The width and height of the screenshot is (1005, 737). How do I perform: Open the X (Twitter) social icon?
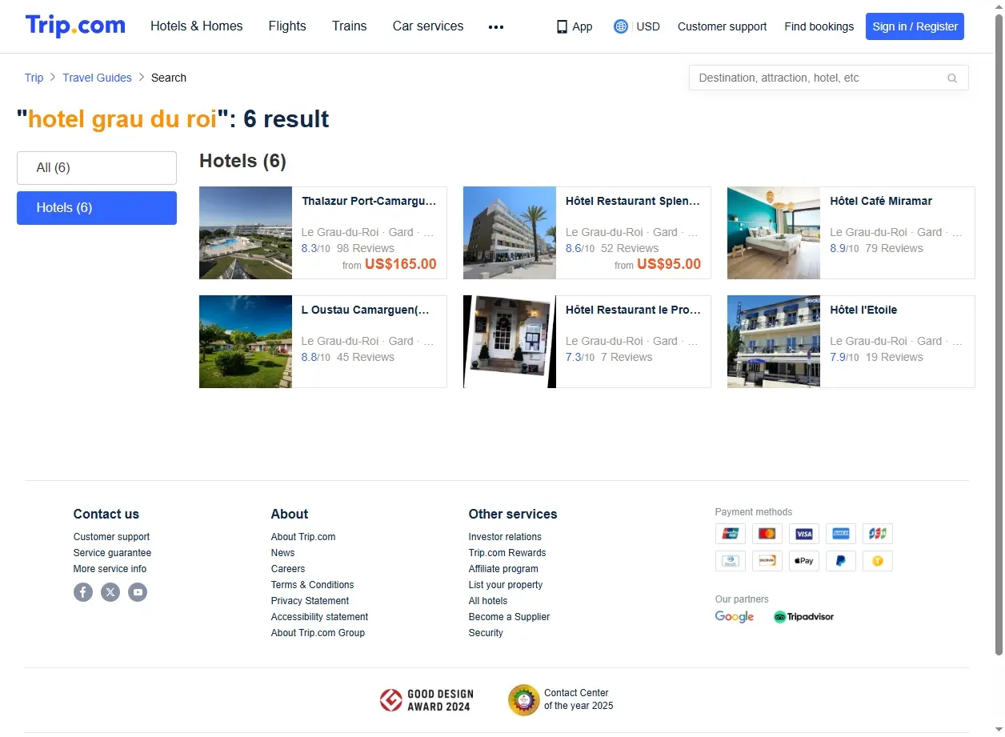point(110,592)
